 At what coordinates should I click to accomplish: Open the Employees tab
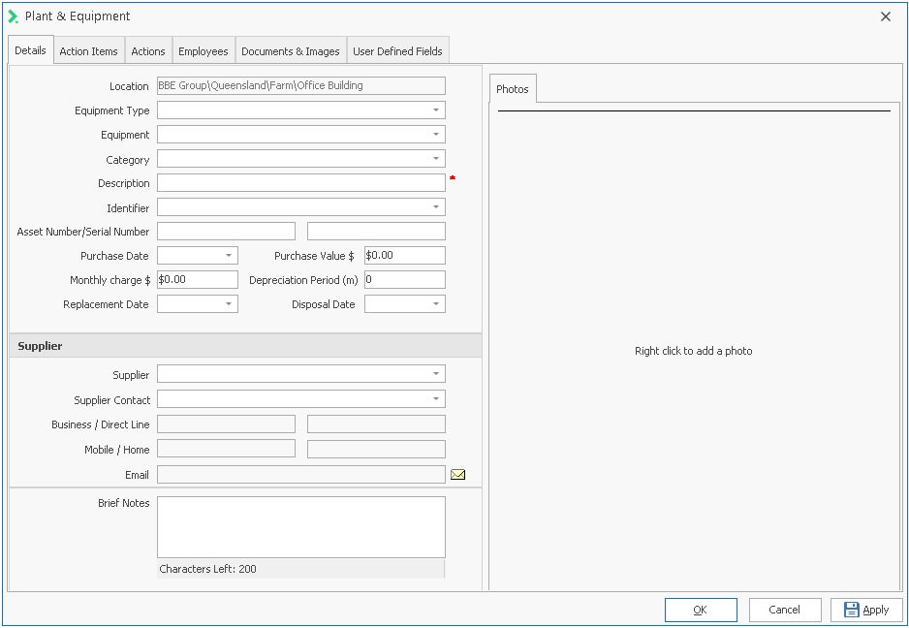(204, 51)
